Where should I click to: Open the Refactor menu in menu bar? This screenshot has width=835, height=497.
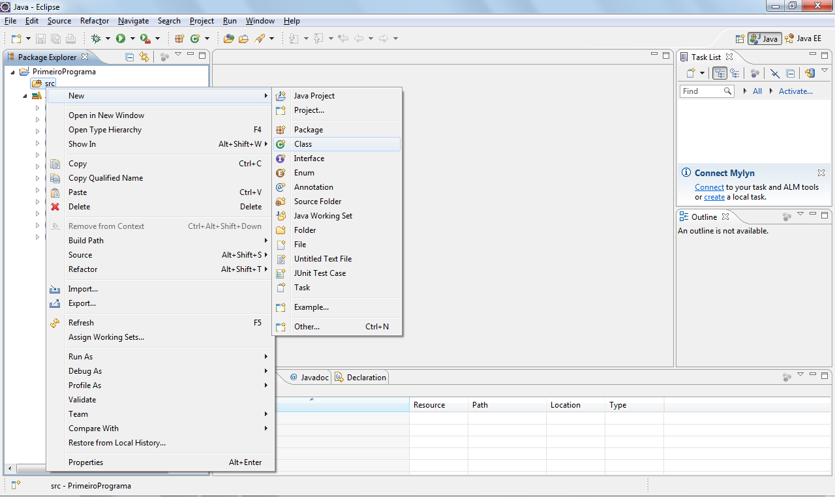(x=95, y=21)
